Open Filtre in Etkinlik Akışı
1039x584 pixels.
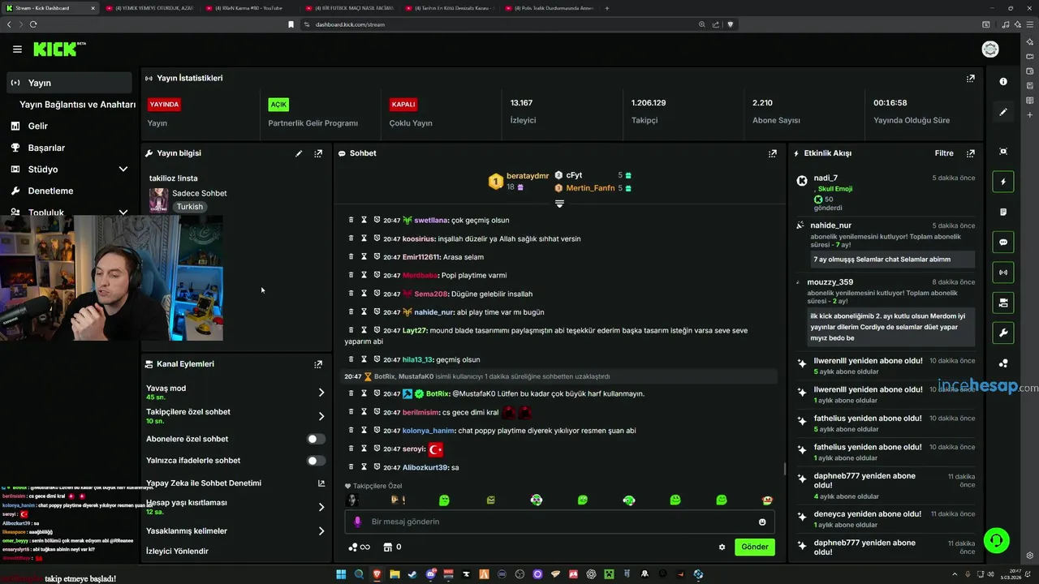944,153
